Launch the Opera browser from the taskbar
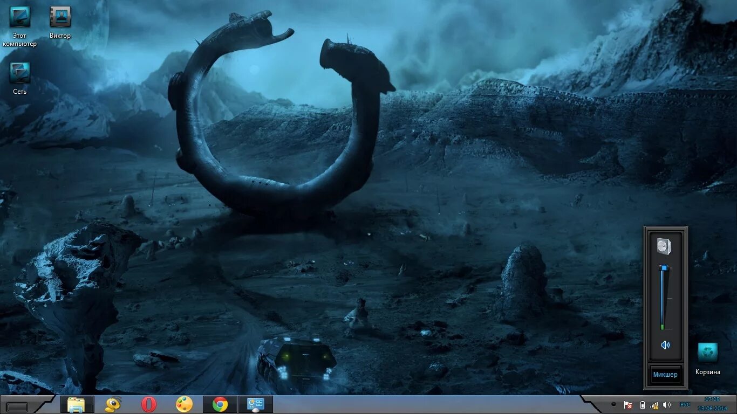The width and height of the screenshot is (737, 414). [149, 404]
